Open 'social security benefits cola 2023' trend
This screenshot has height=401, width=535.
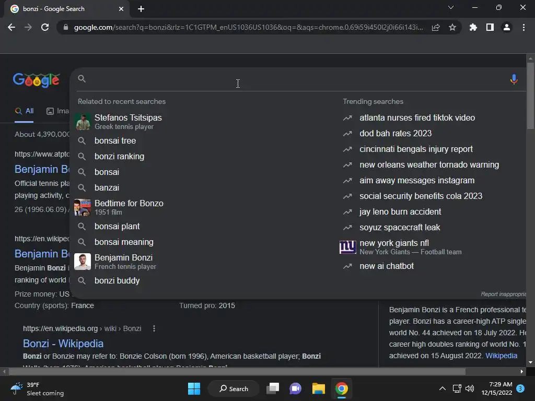(x=421, y=196)
